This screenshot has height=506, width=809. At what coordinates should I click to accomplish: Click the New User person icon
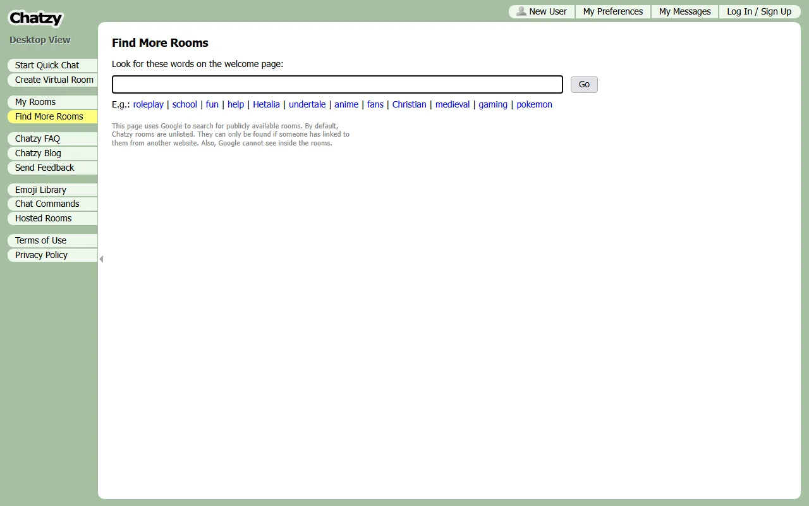coord(521,11)
